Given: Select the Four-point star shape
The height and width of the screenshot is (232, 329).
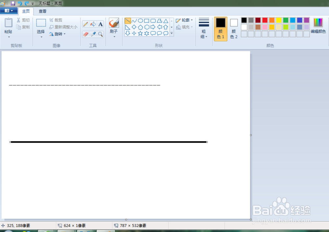Looking at the screenshot, I should [x=134, y=33].
